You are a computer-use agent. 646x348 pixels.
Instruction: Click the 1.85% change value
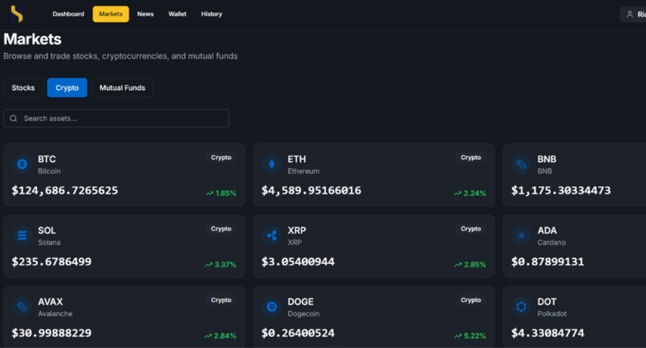225,193
